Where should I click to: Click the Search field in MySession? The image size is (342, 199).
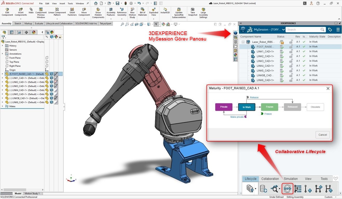pos(305,30)
